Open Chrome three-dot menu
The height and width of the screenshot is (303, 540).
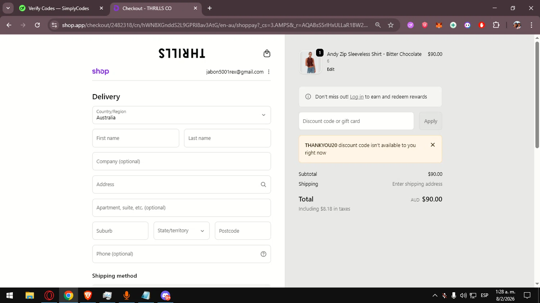tap(531, 25)
